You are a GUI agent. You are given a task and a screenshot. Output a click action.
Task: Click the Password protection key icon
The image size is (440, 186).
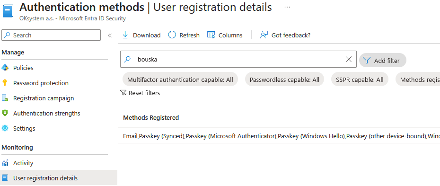pyautogui.click(x=5, y=83)
